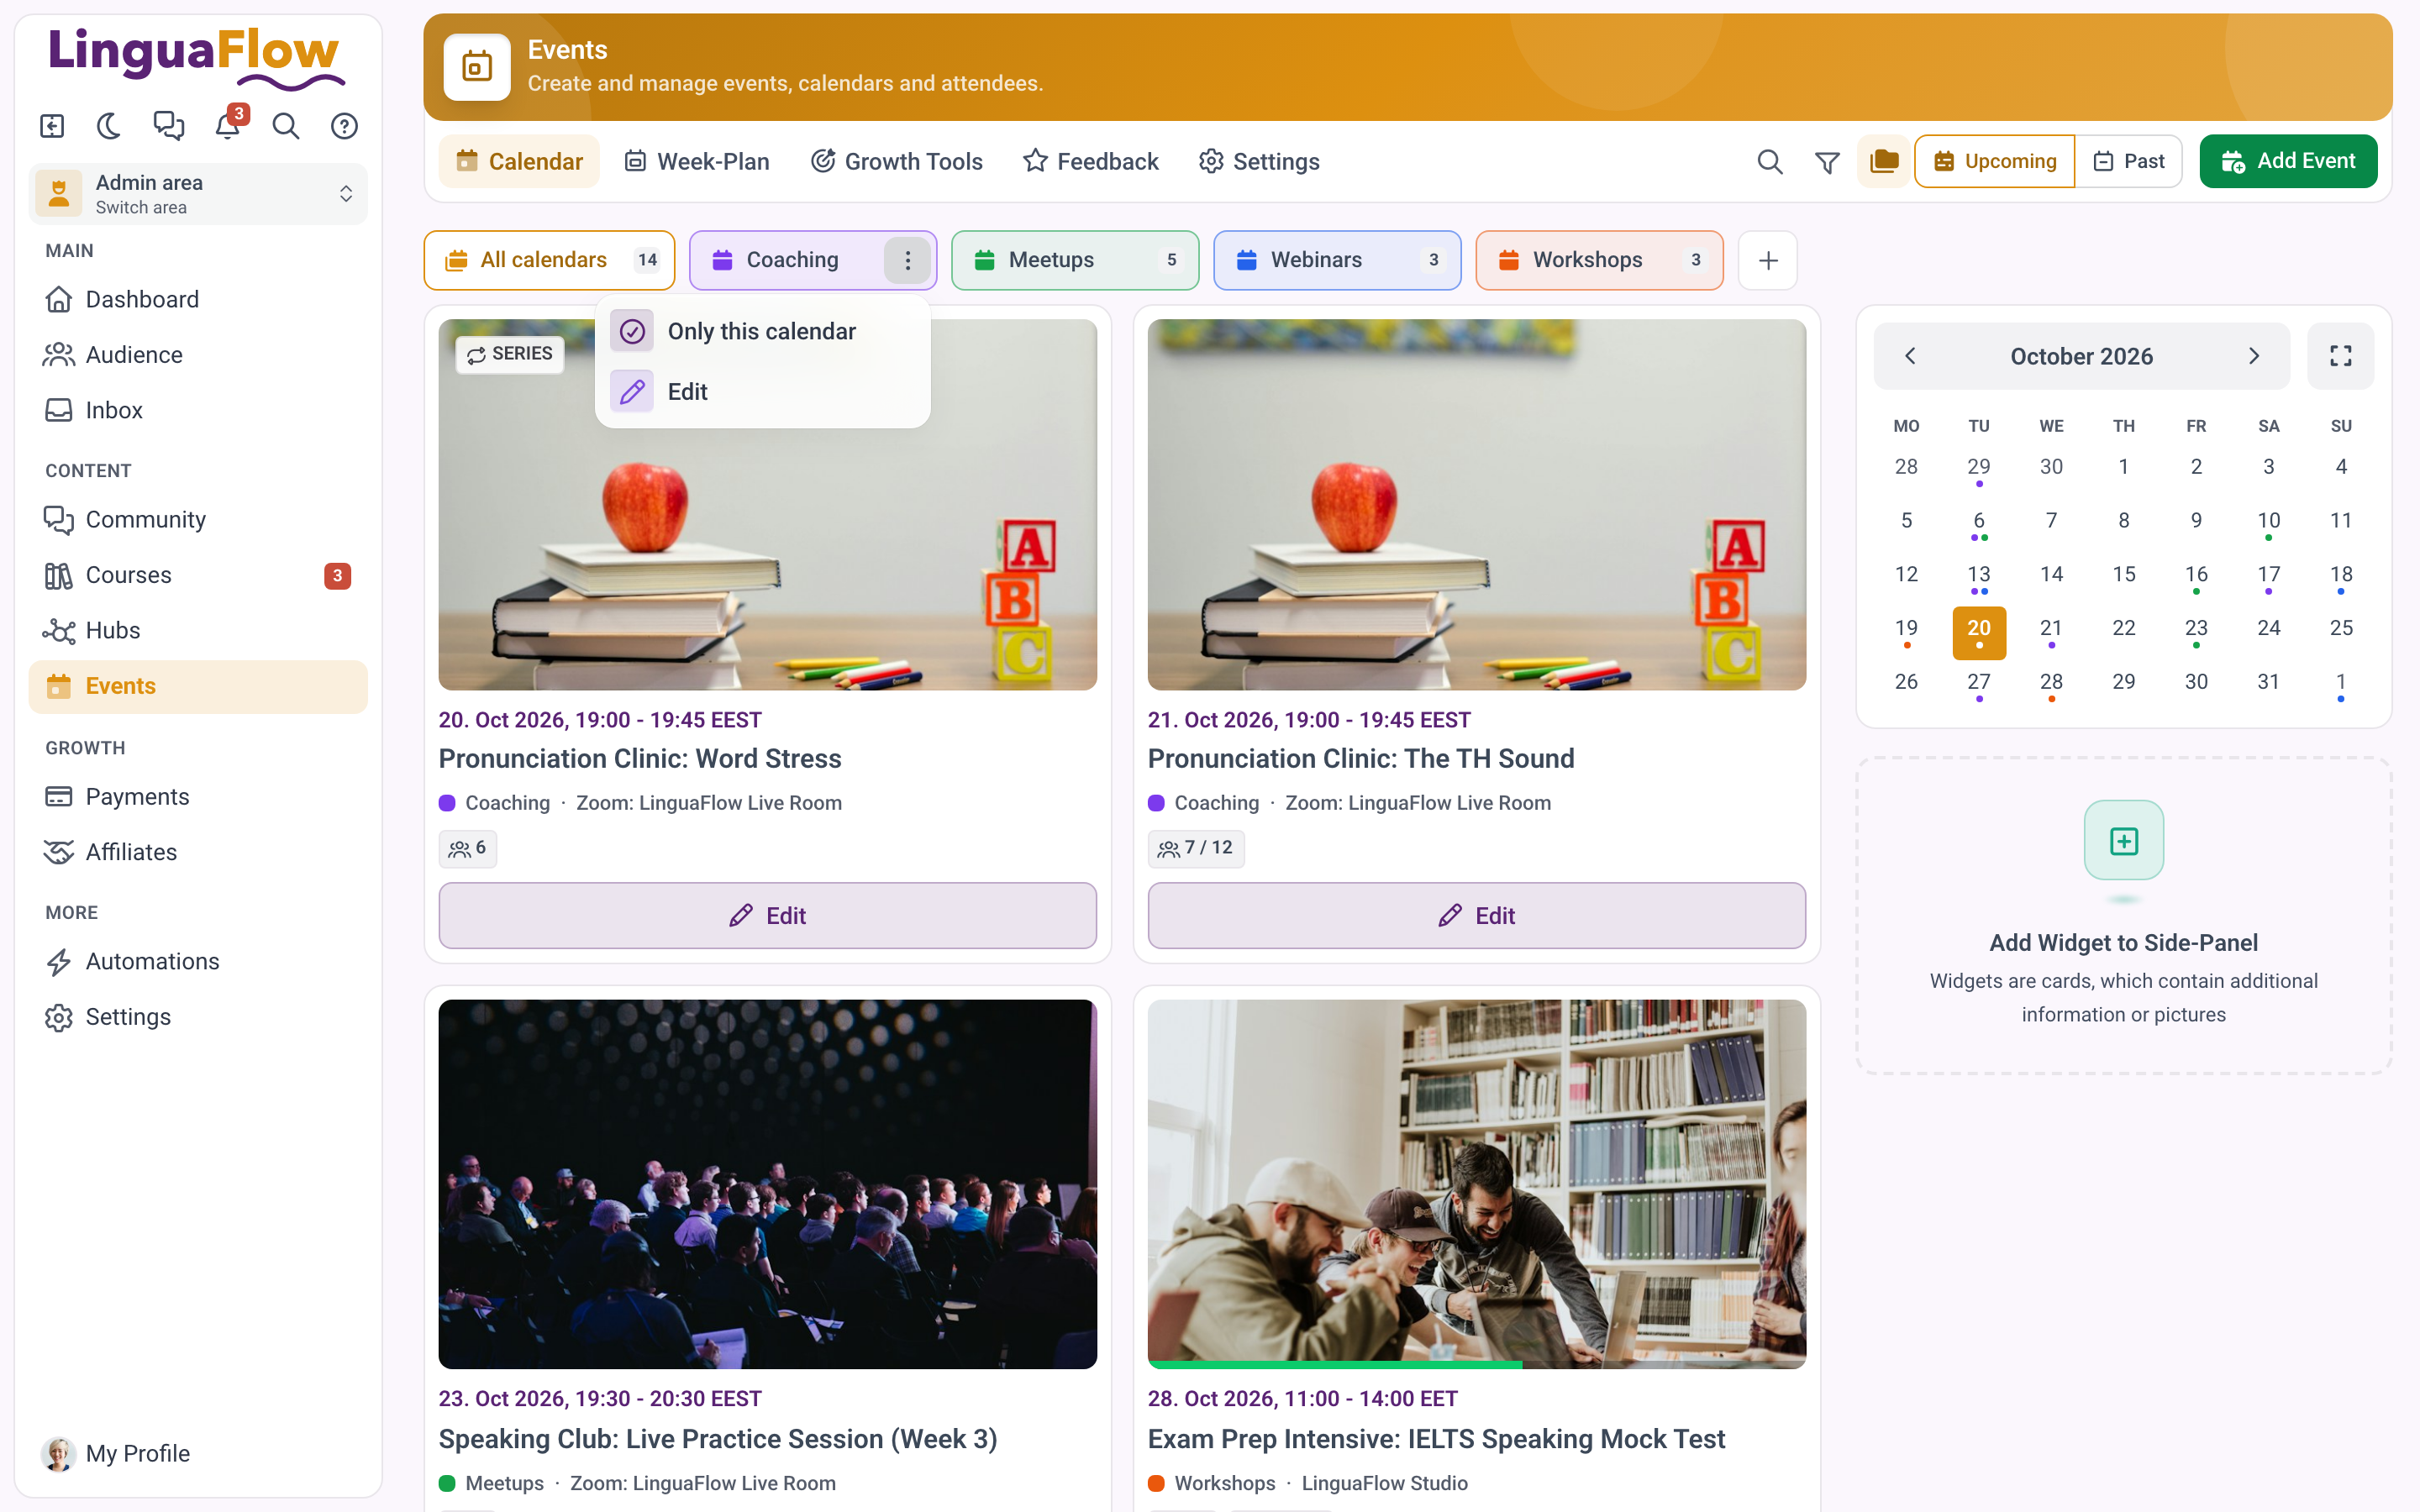Open notifications bell with badge
The width and height of the screenshot is (2420, 1512).
coord(228,126)
